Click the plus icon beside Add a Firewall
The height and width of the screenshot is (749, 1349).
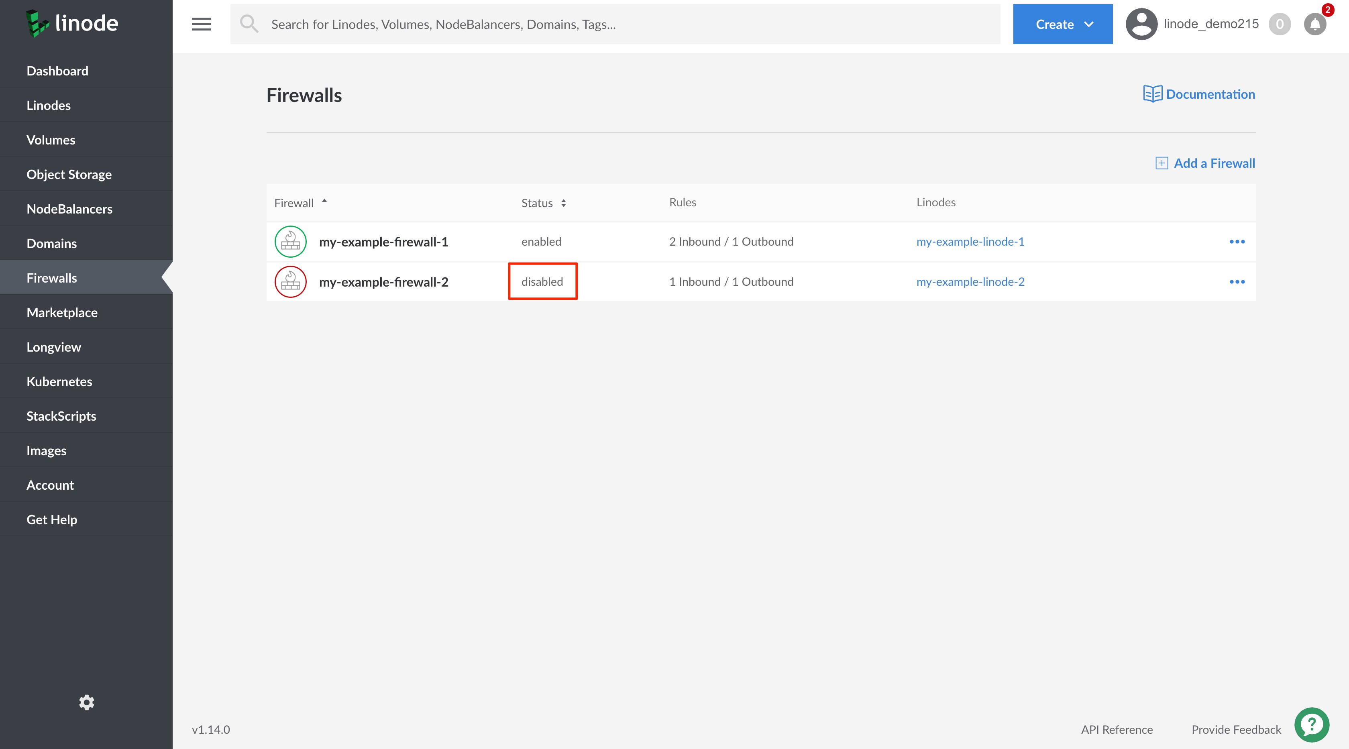tap(1161, 163)
